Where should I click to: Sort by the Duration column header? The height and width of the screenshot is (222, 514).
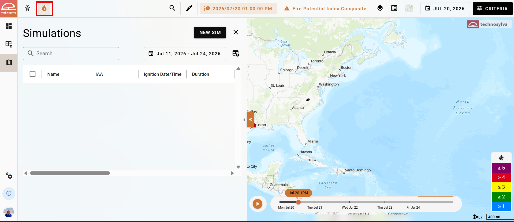pyautogui.click(x=200, y=74)
